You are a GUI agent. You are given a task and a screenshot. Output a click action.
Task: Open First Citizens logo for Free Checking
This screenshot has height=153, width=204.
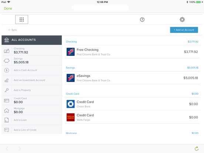(x=71, y=52)
